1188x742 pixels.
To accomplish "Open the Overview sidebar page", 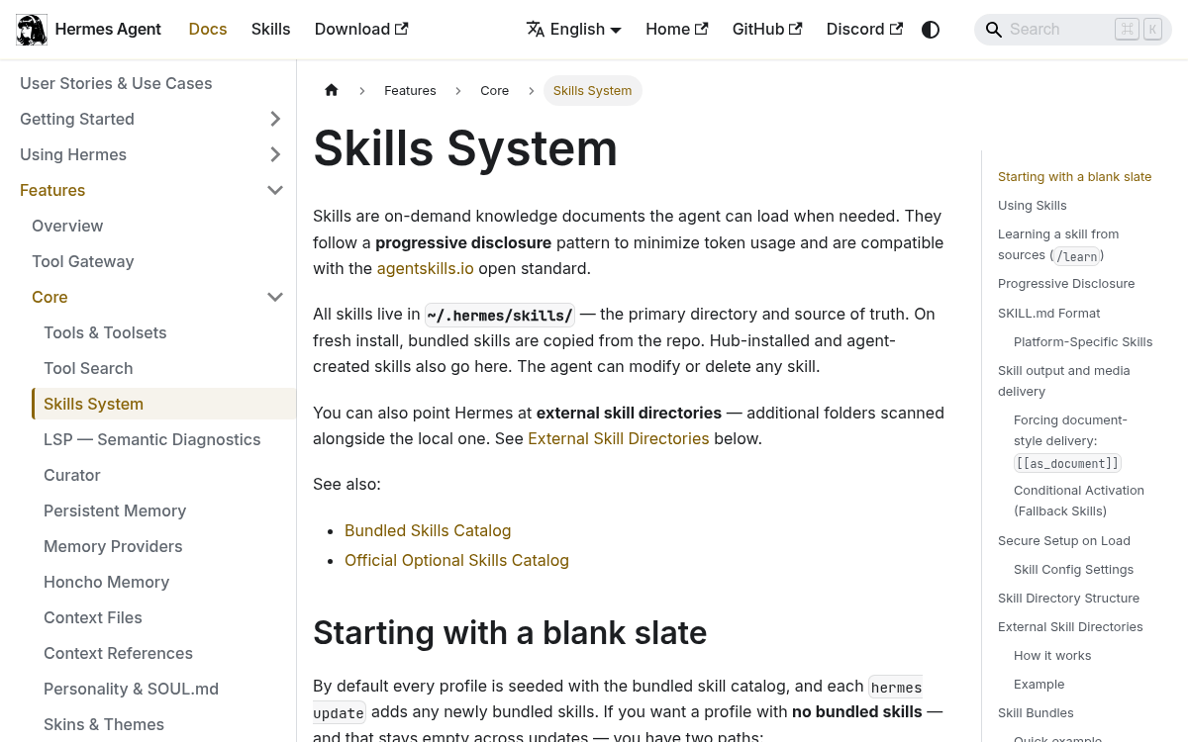I will 67,226.
